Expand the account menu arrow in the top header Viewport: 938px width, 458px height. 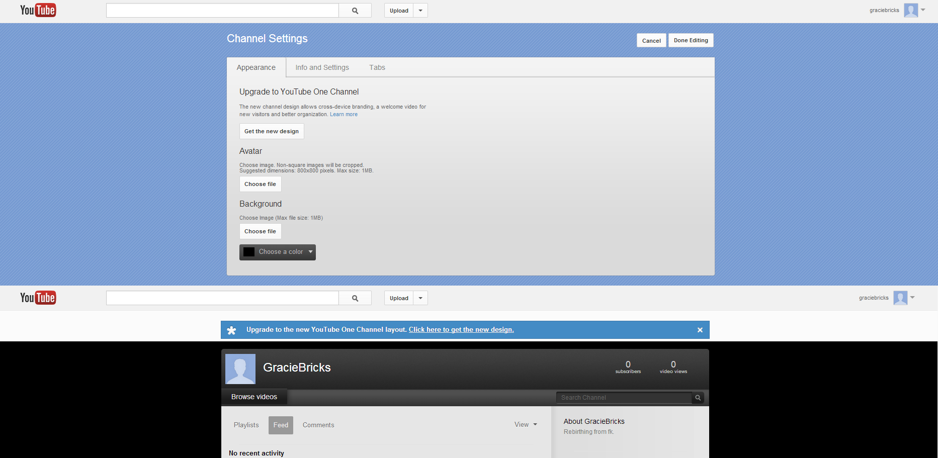click(x=923, y=10)
